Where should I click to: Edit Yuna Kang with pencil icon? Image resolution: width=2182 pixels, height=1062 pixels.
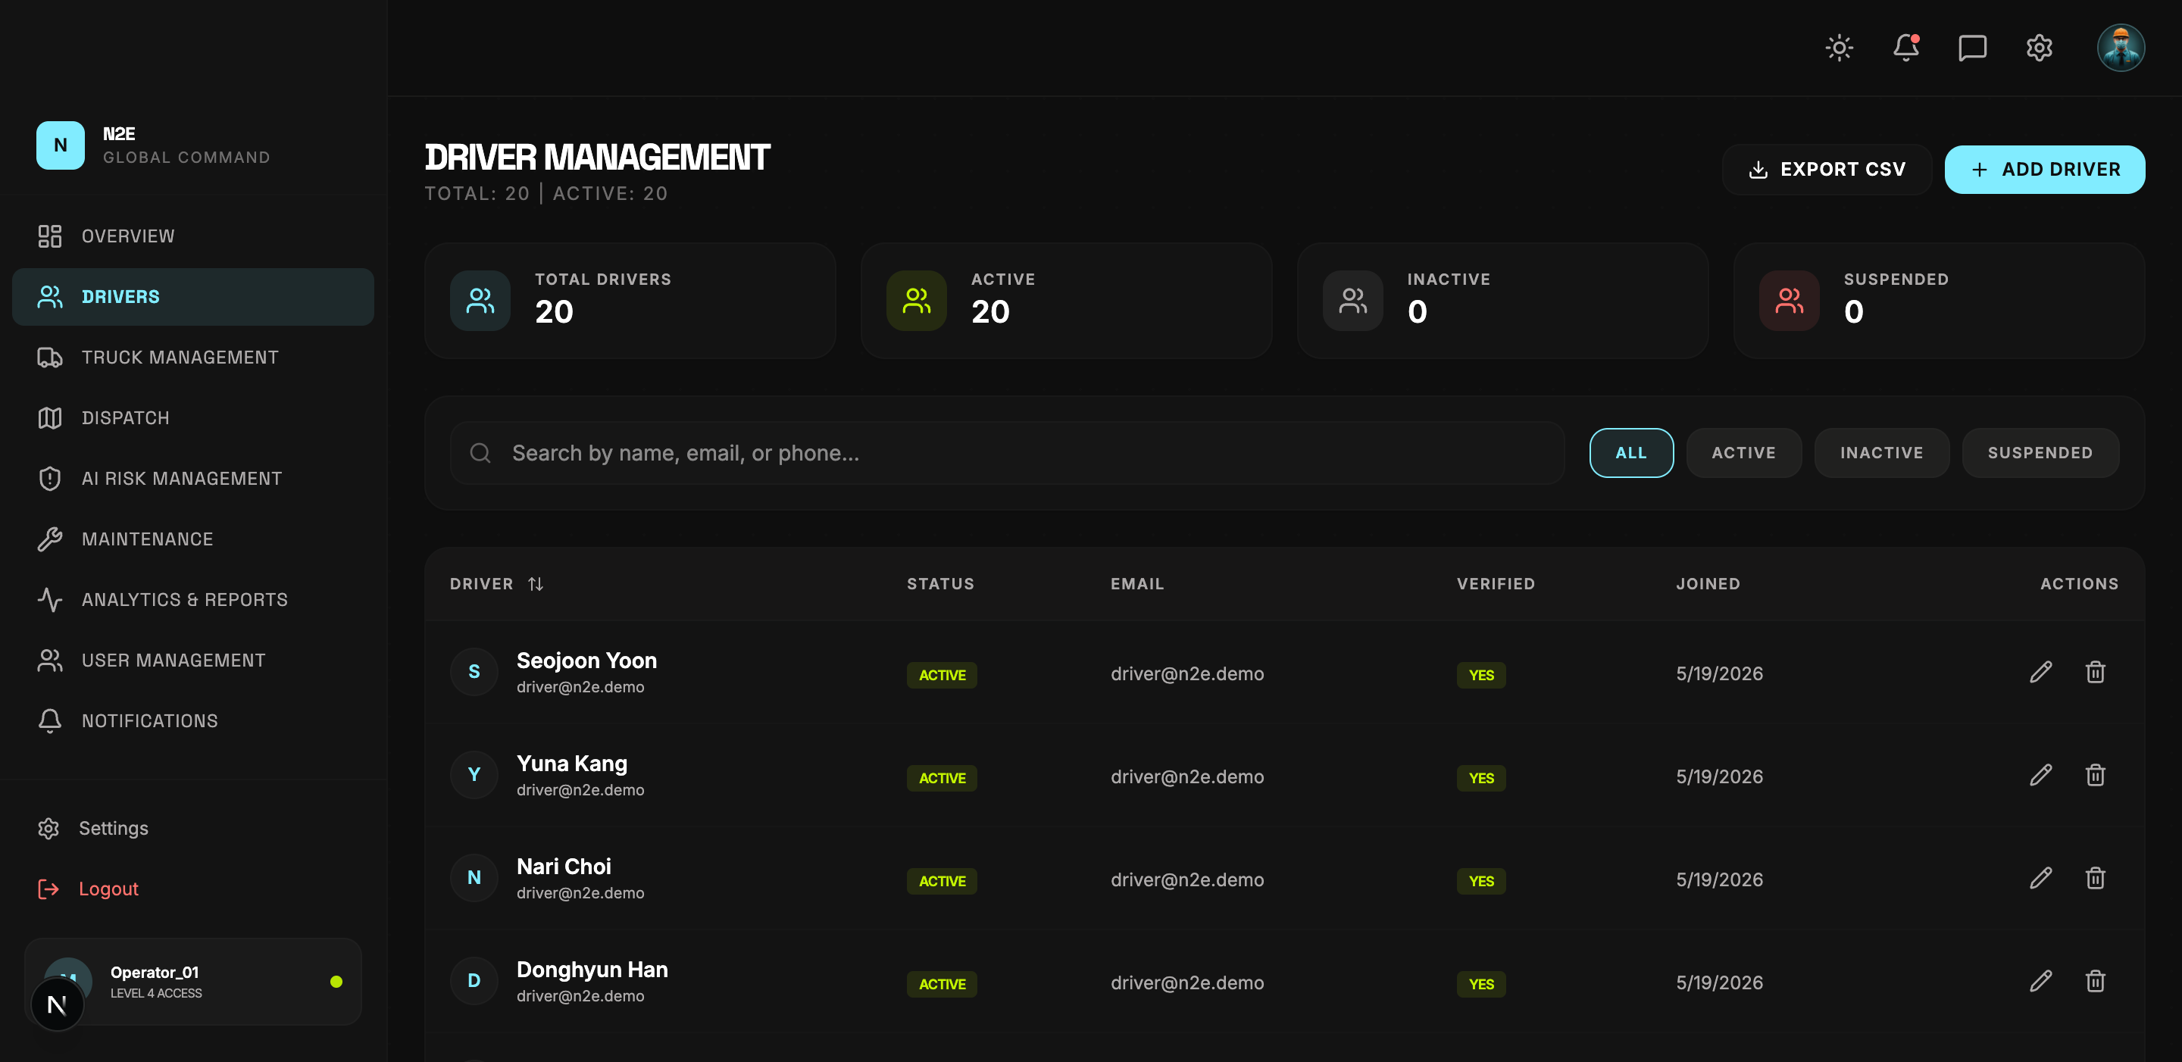(x=2040, y=775)
